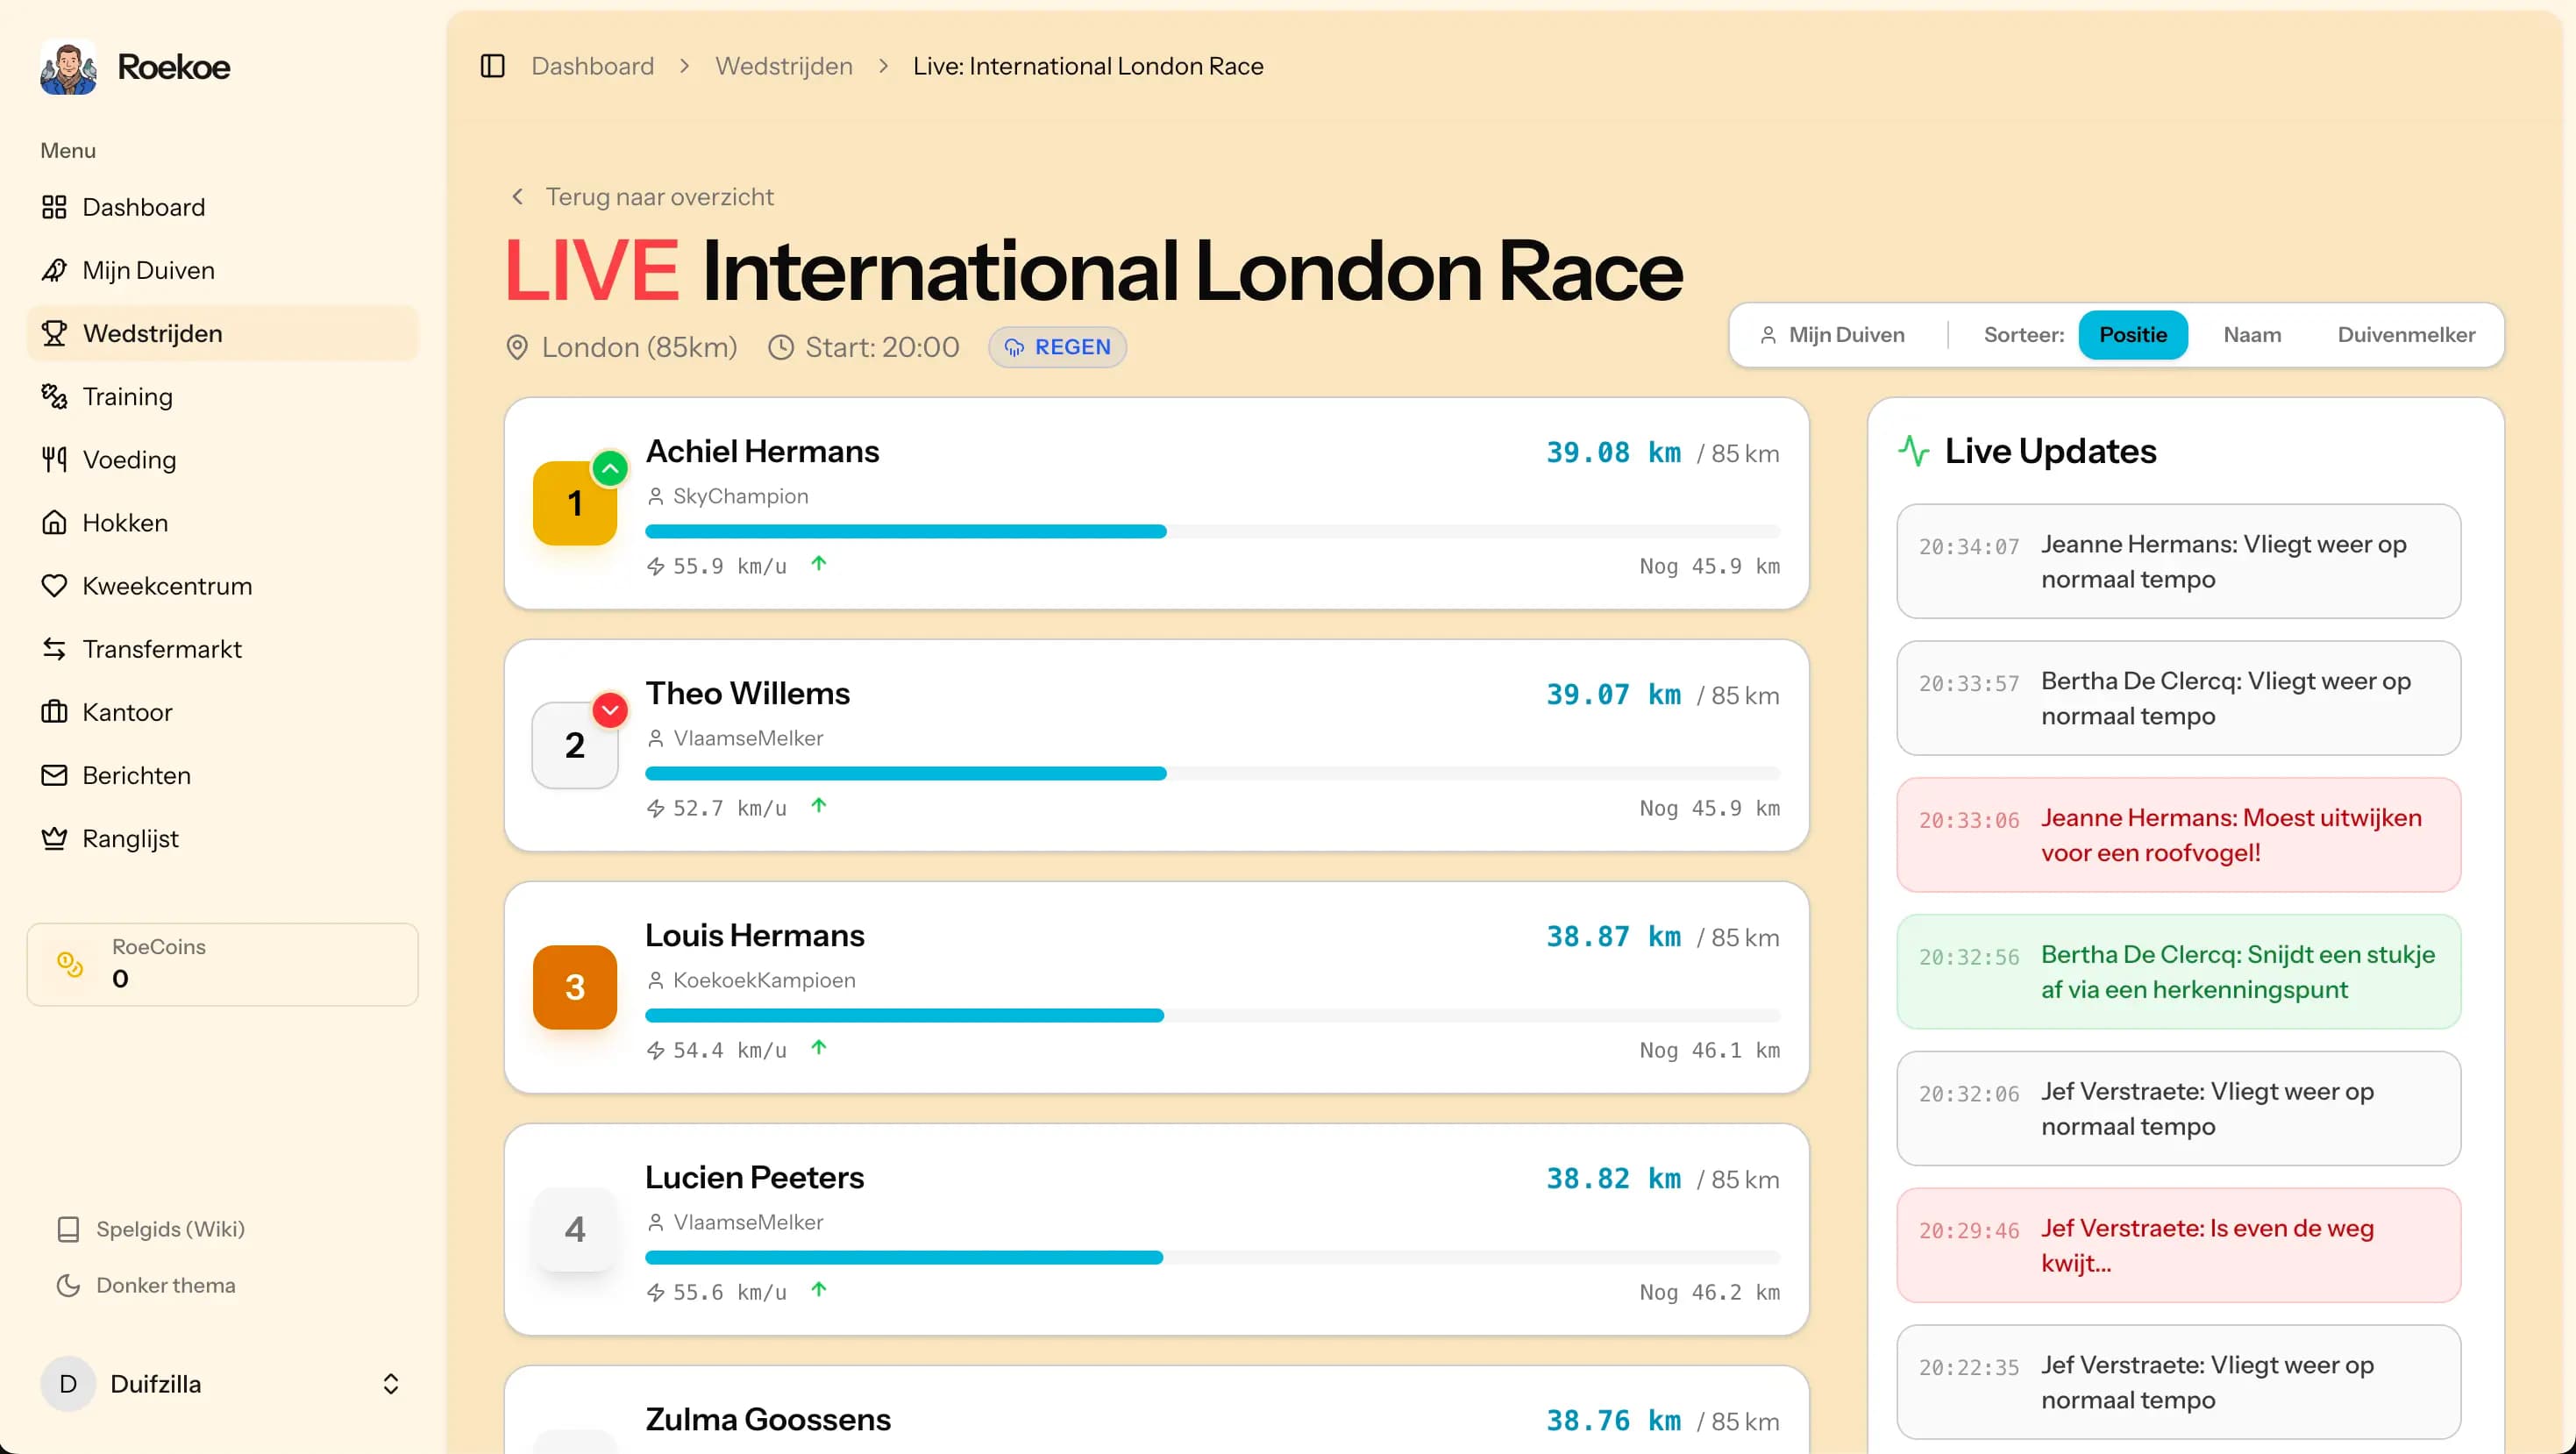
Task: Click the RoeCoins coin icon
Action: (70, 963)
